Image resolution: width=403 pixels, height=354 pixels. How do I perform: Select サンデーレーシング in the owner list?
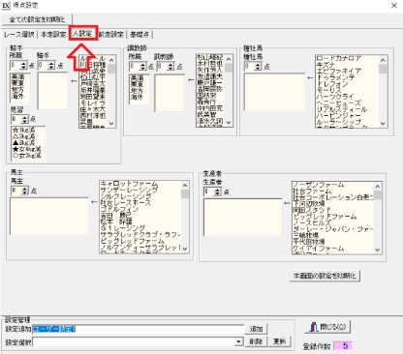(x=129, y=190)
